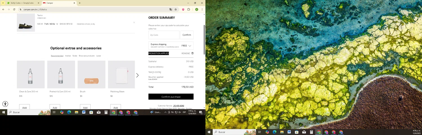Open Microsoft Store from left taskbar
Screen dimensions: 422x135
tap(91, 112)
